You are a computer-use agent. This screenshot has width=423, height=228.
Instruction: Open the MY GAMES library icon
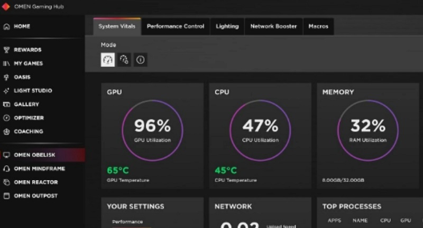6,63
